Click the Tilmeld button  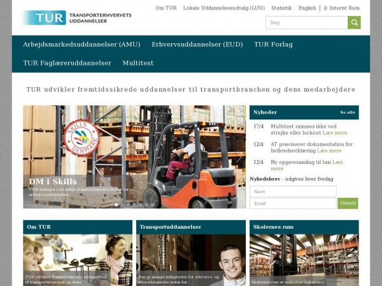[348, 203]
